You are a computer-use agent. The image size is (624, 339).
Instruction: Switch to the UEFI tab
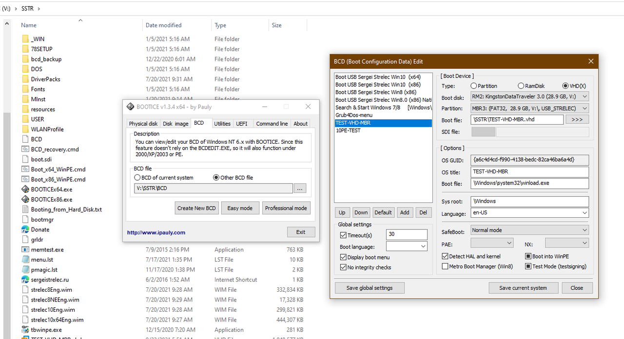(x=242, y=124)
